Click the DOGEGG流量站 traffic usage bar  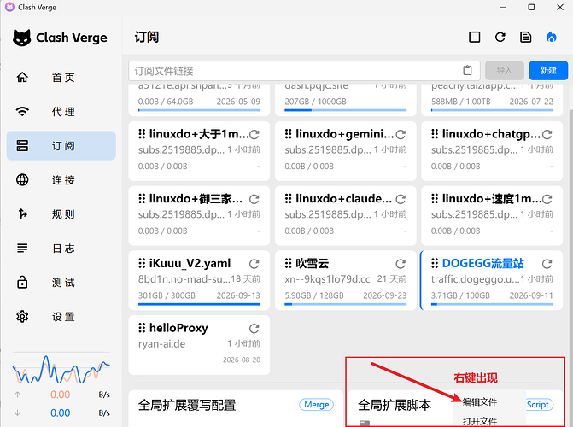492,304
